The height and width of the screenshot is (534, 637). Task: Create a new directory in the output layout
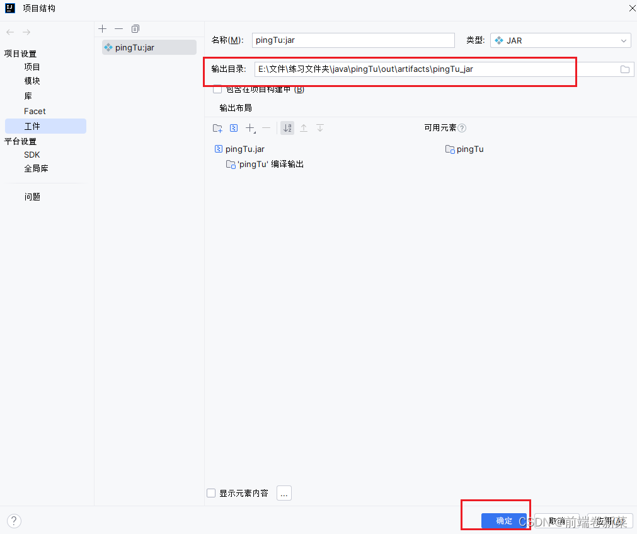pyautogui.click(x=217, y=128)
